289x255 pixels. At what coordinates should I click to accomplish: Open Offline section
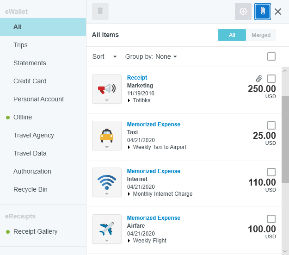pyautogui.click(x=23, y=117)
